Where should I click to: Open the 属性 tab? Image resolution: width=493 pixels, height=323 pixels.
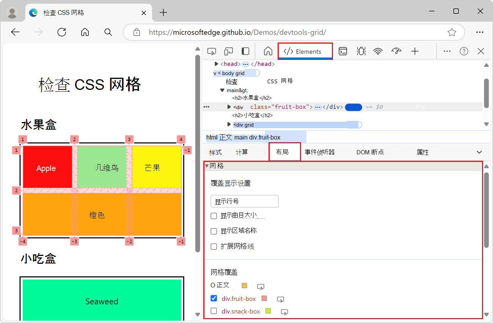(x=423, y=152)
